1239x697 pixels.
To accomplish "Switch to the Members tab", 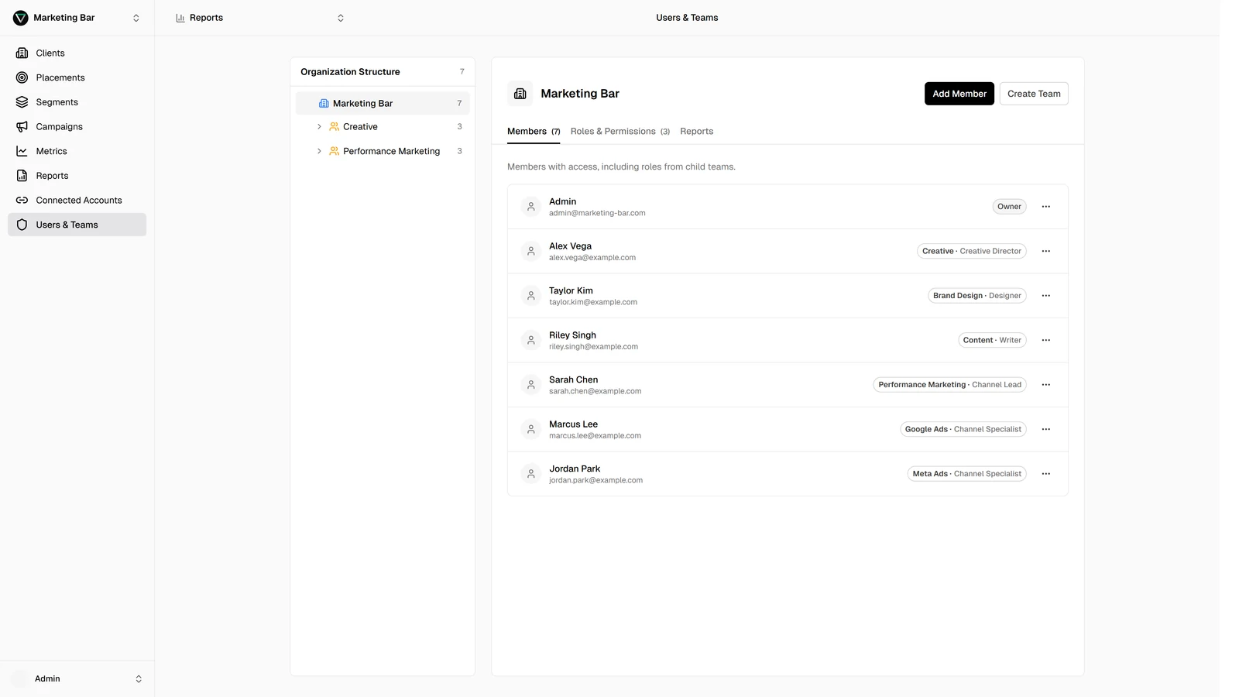I will tap(534, 131).
